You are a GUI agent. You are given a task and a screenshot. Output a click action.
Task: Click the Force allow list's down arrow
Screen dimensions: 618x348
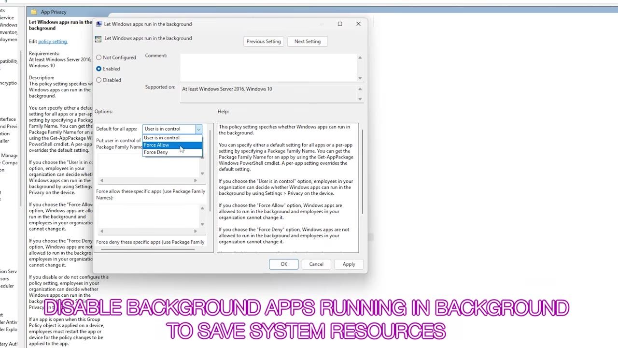(x=202, y=224)
